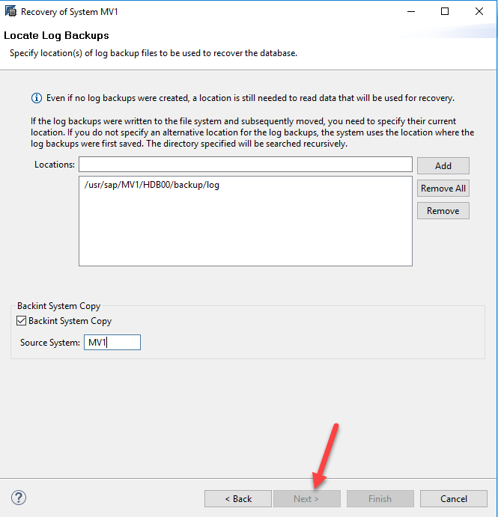Close the Recovery of System window
Screen dimensions: 498x517
point(479,11)
